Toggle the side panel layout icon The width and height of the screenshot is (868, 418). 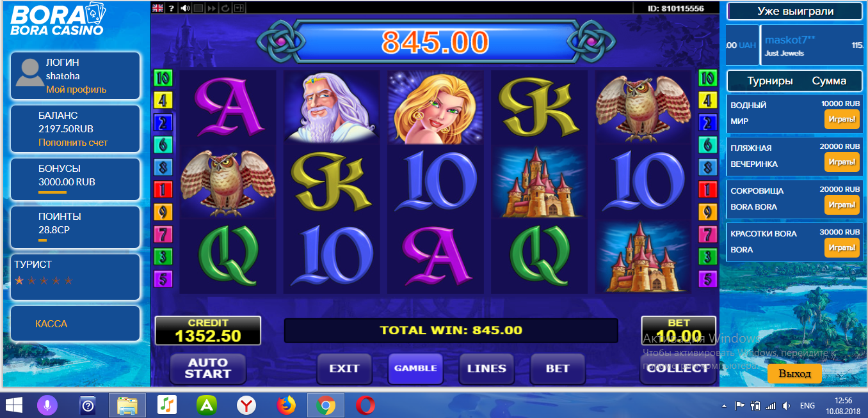pyautogui.click(x=239, y=8)
